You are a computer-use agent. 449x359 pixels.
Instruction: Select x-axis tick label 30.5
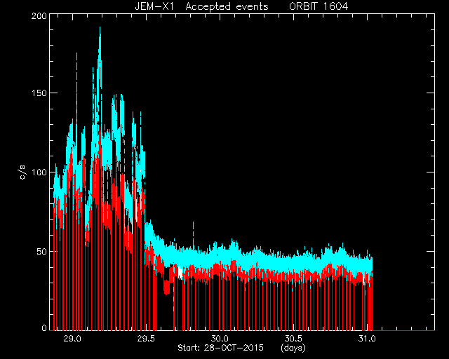pyautogui.click(x=293, y=339)
